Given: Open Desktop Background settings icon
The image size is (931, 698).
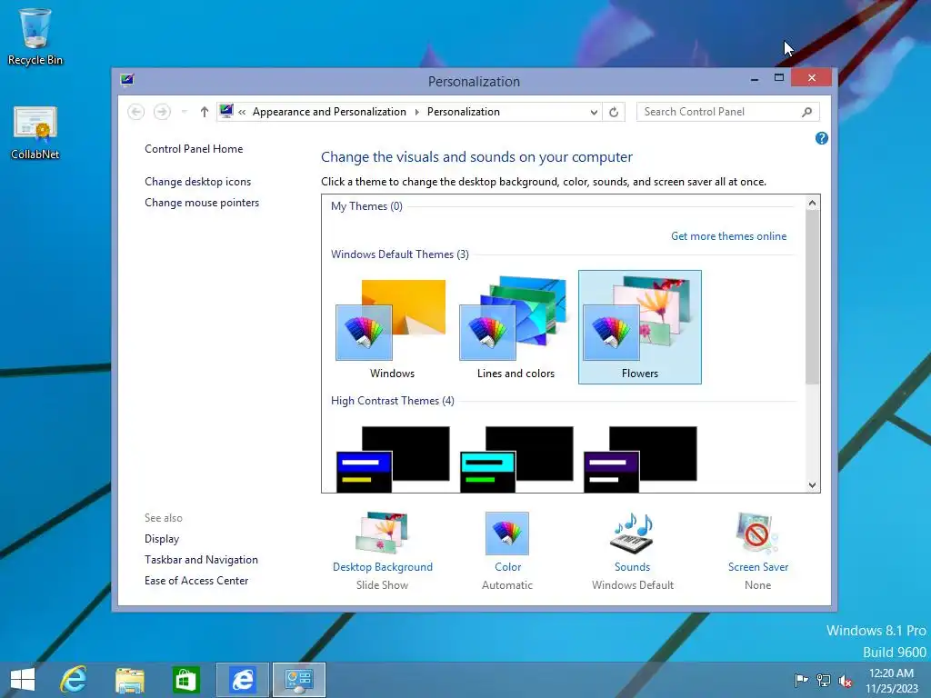Looking at the screenshot, I should pyautogui.click(x=382, y=533).
